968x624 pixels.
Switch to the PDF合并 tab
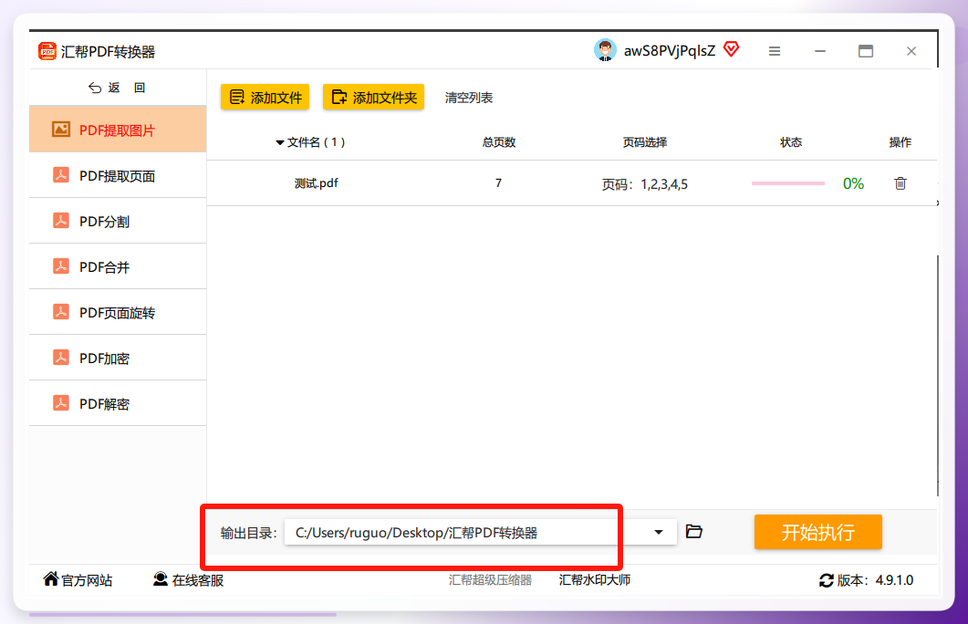tap(118, 266)
